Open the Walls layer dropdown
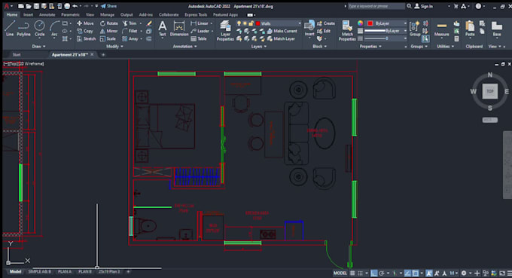 pyautogui.click(x=299, y=23)
